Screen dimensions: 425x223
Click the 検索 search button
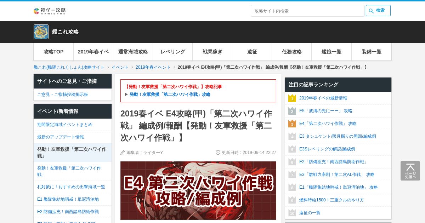[378, 11]
